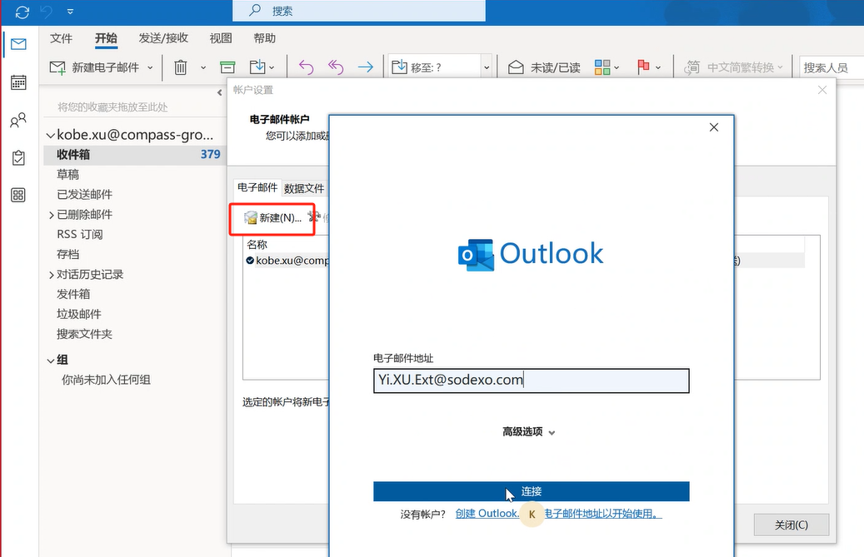Viewport: 864px width, 557px height.
Task: Click the Reply All double-arrow icon
Action: 336,67
